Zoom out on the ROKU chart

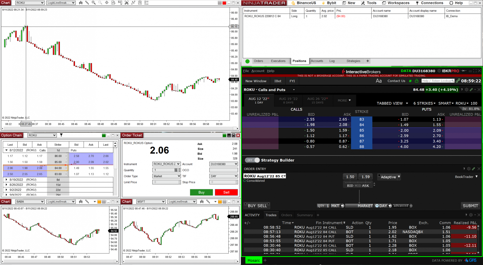[x=100, y=3]
